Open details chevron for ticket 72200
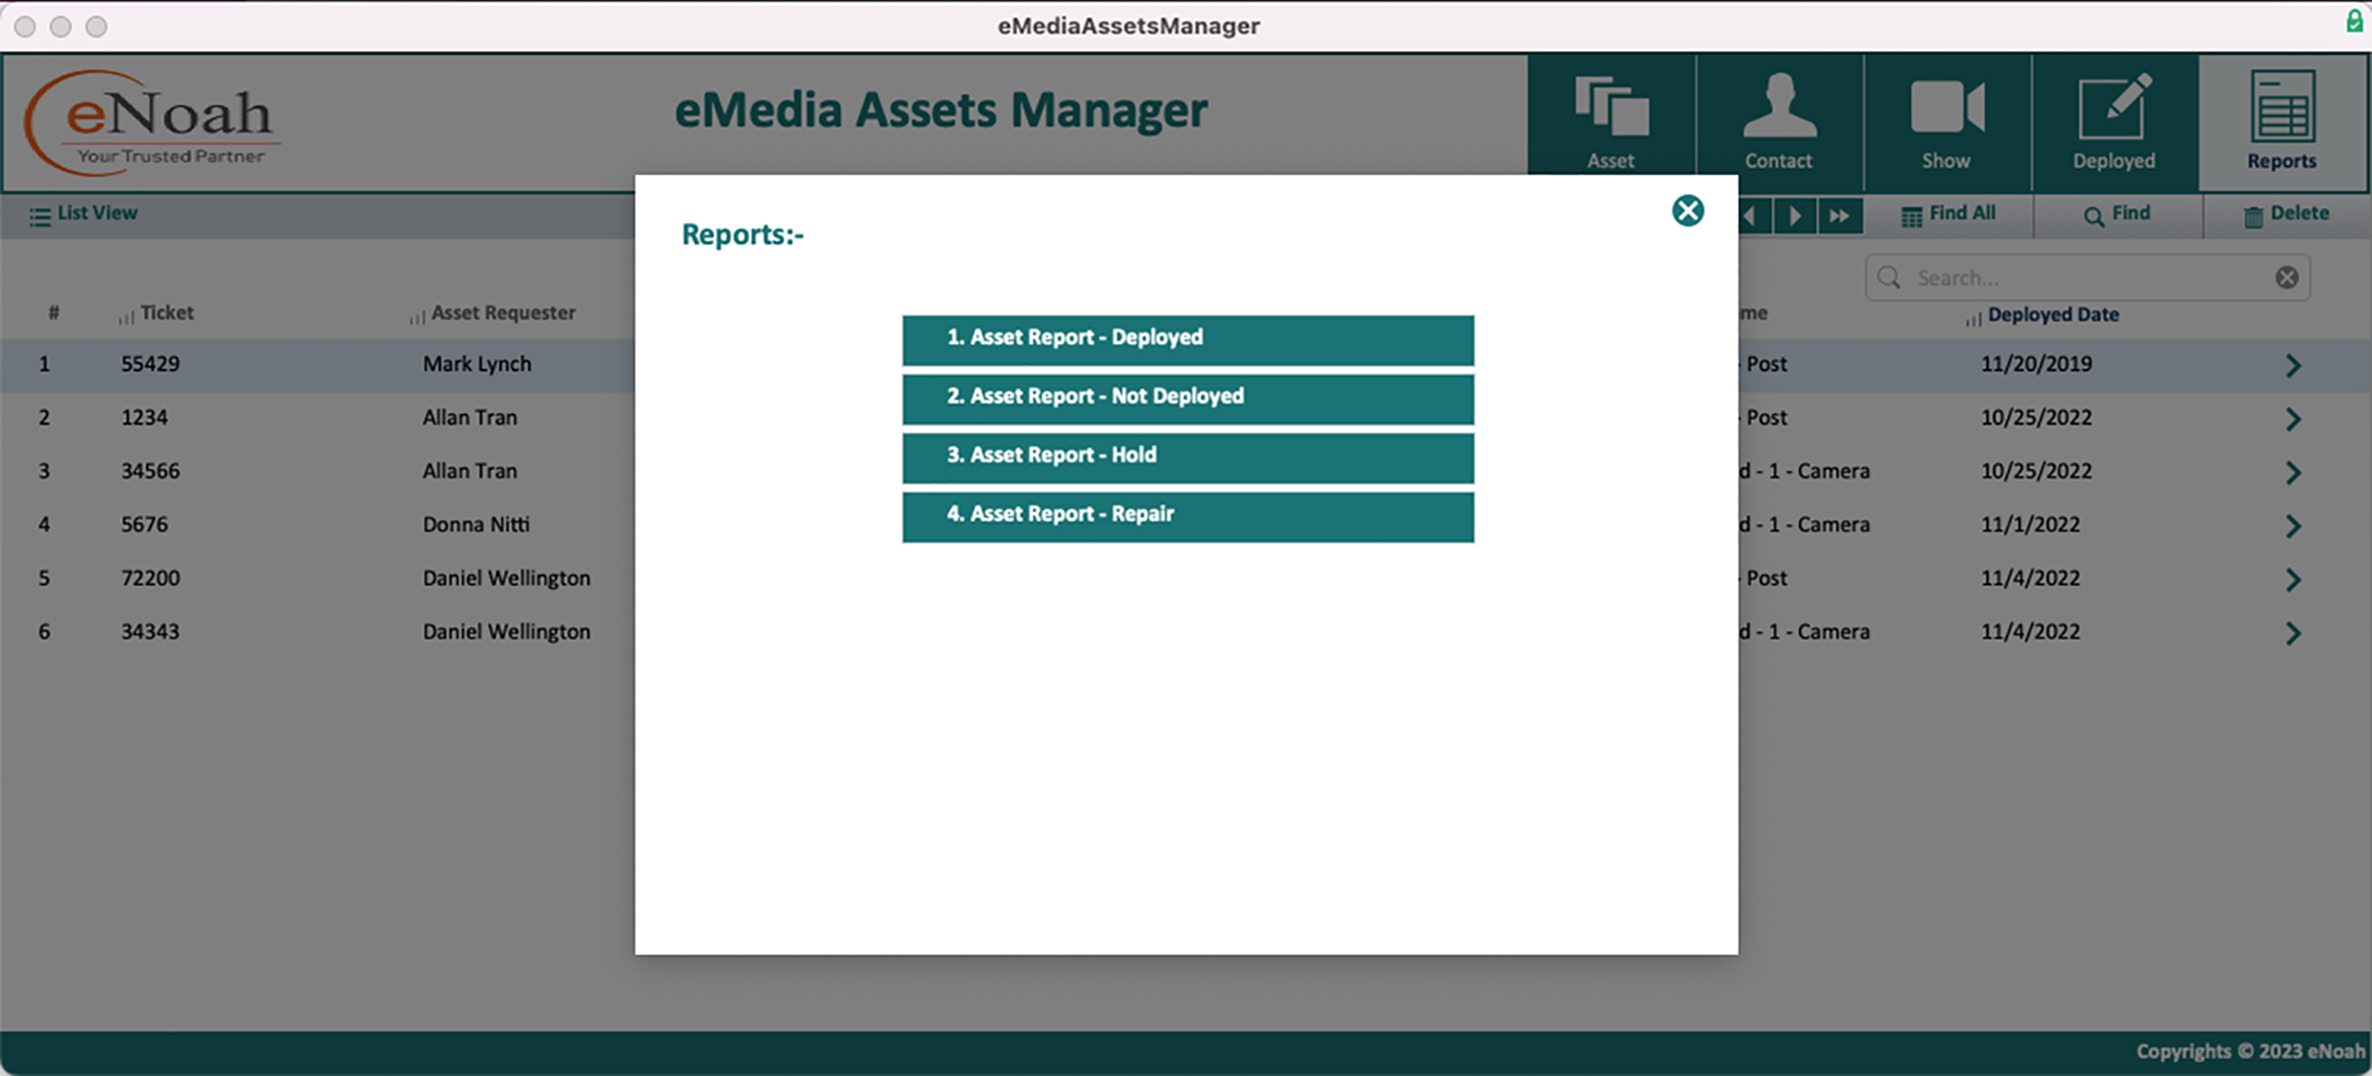This screenshot has width=2372, height=1076. [x=2293, y=580]
